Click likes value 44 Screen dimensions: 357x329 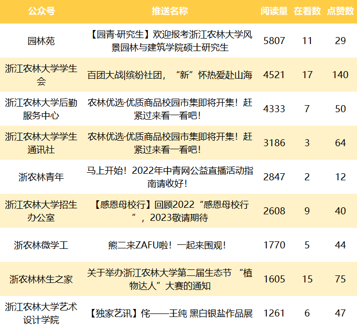(340, 245)
